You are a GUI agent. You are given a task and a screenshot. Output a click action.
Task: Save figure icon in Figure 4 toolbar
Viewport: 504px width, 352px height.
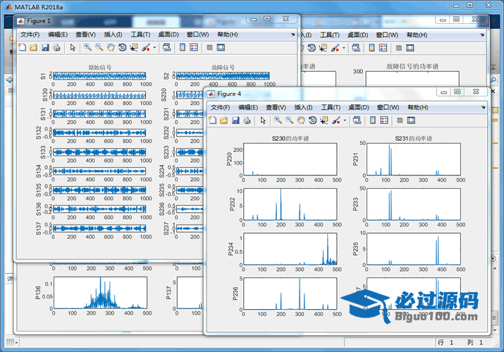point(235,120)
